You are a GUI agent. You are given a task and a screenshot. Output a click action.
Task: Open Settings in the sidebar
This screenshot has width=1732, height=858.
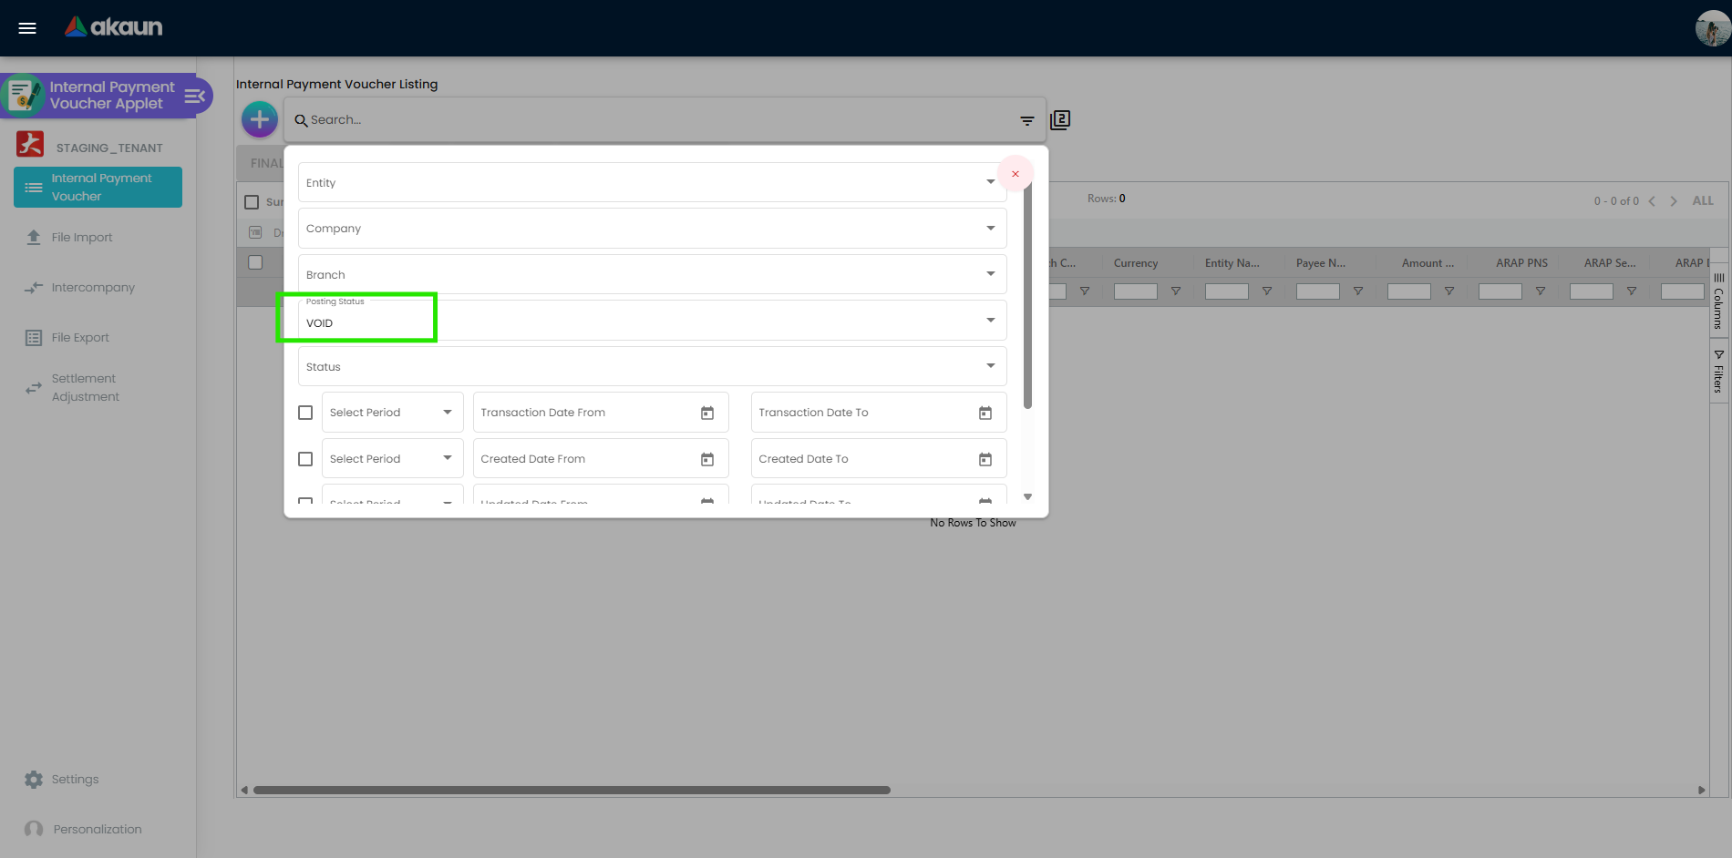(x=75, y=780)
